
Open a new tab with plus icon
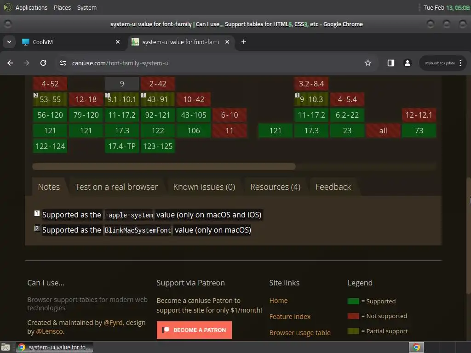pos(244,42)
